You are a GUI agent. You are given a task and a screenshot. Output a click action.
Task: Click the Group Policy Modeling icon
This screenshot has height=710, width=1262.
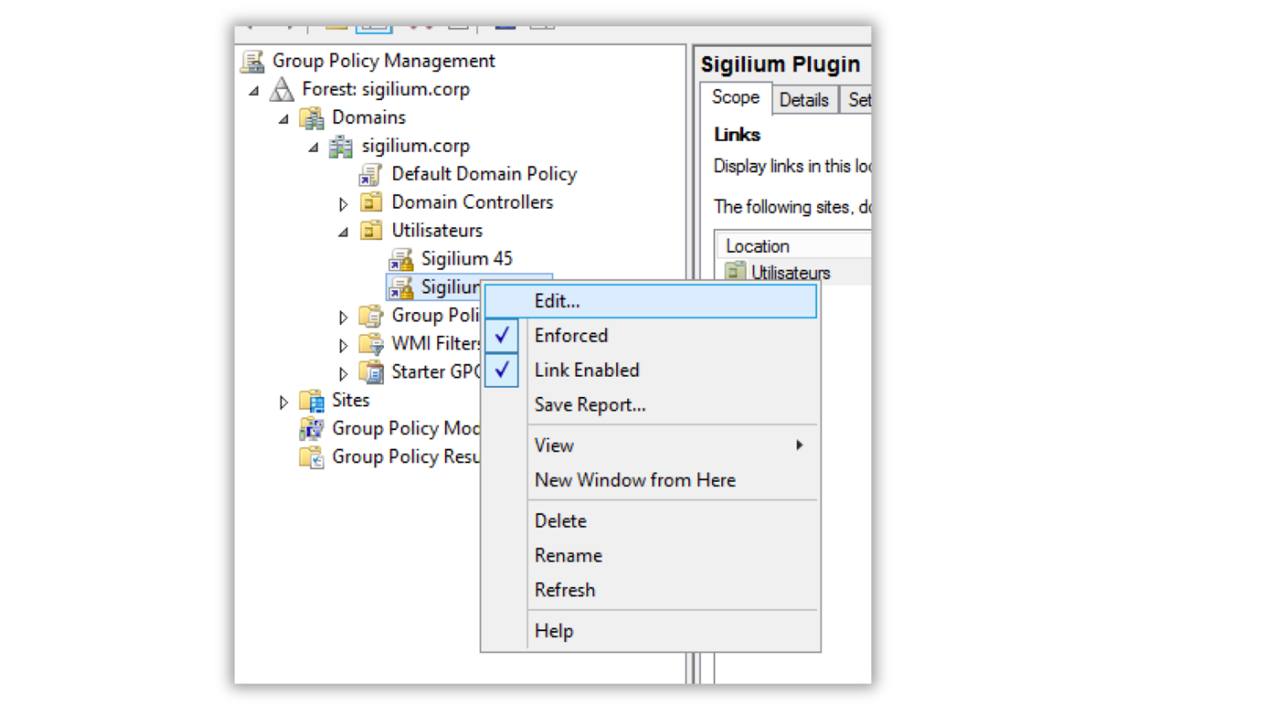point(312,429)
